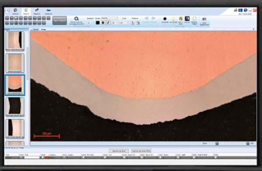Image resolution: width=262 pixels, height=171 pixels.
Task: Click the black circle icon in ribbon
Action: (x=165, y=19)
